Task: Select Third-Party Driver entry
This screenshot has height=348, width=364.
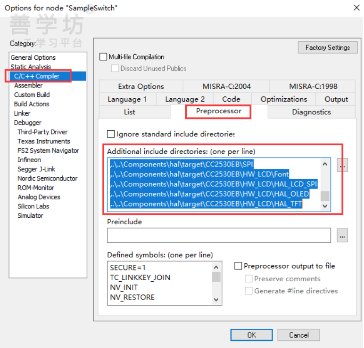Action: point(42,132)
